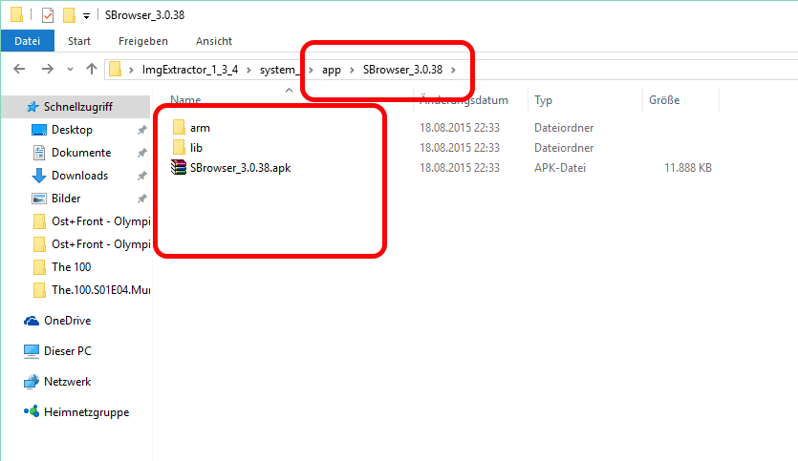Expand chevron before ImgExtractor_1_3_4 breadcrumb

click(x=131, y=70)
